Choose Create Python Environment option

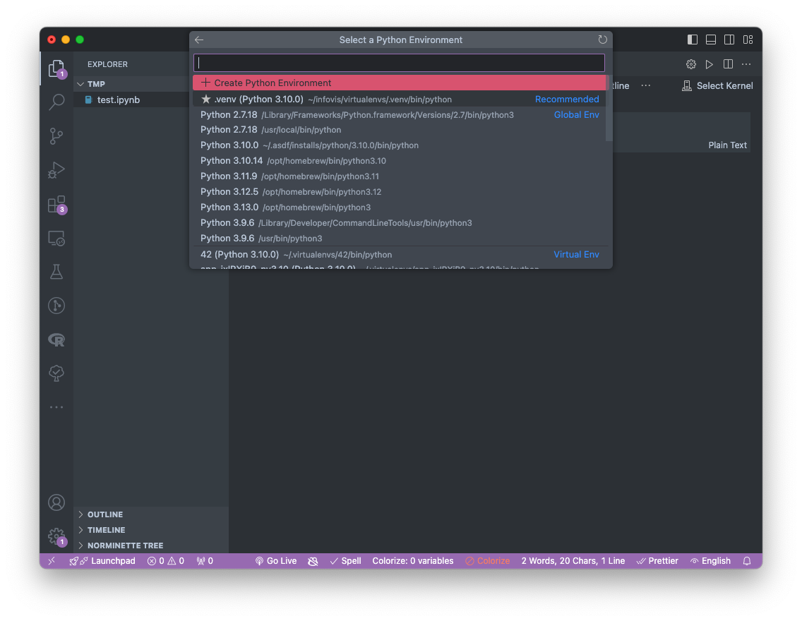[399, 83]
